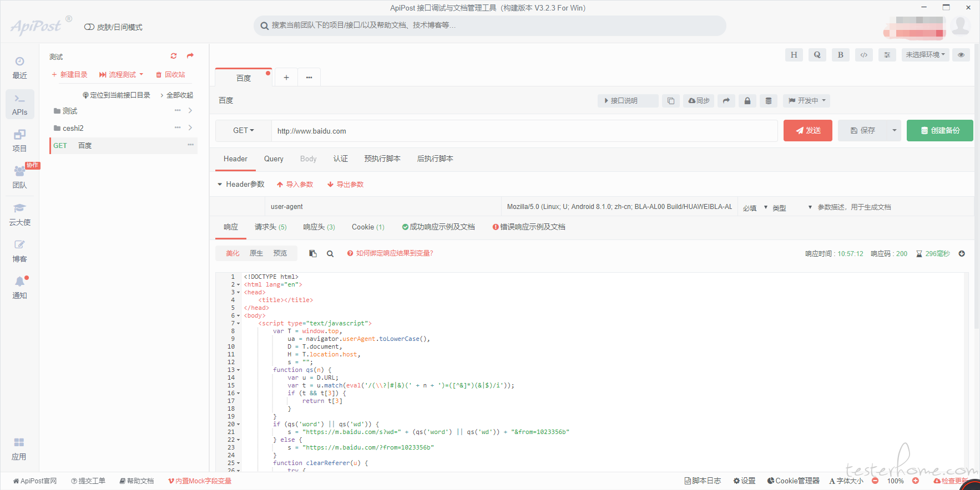Click the download icon beside 296毫秒
980x490 pixels.
[x=962, y=253]
